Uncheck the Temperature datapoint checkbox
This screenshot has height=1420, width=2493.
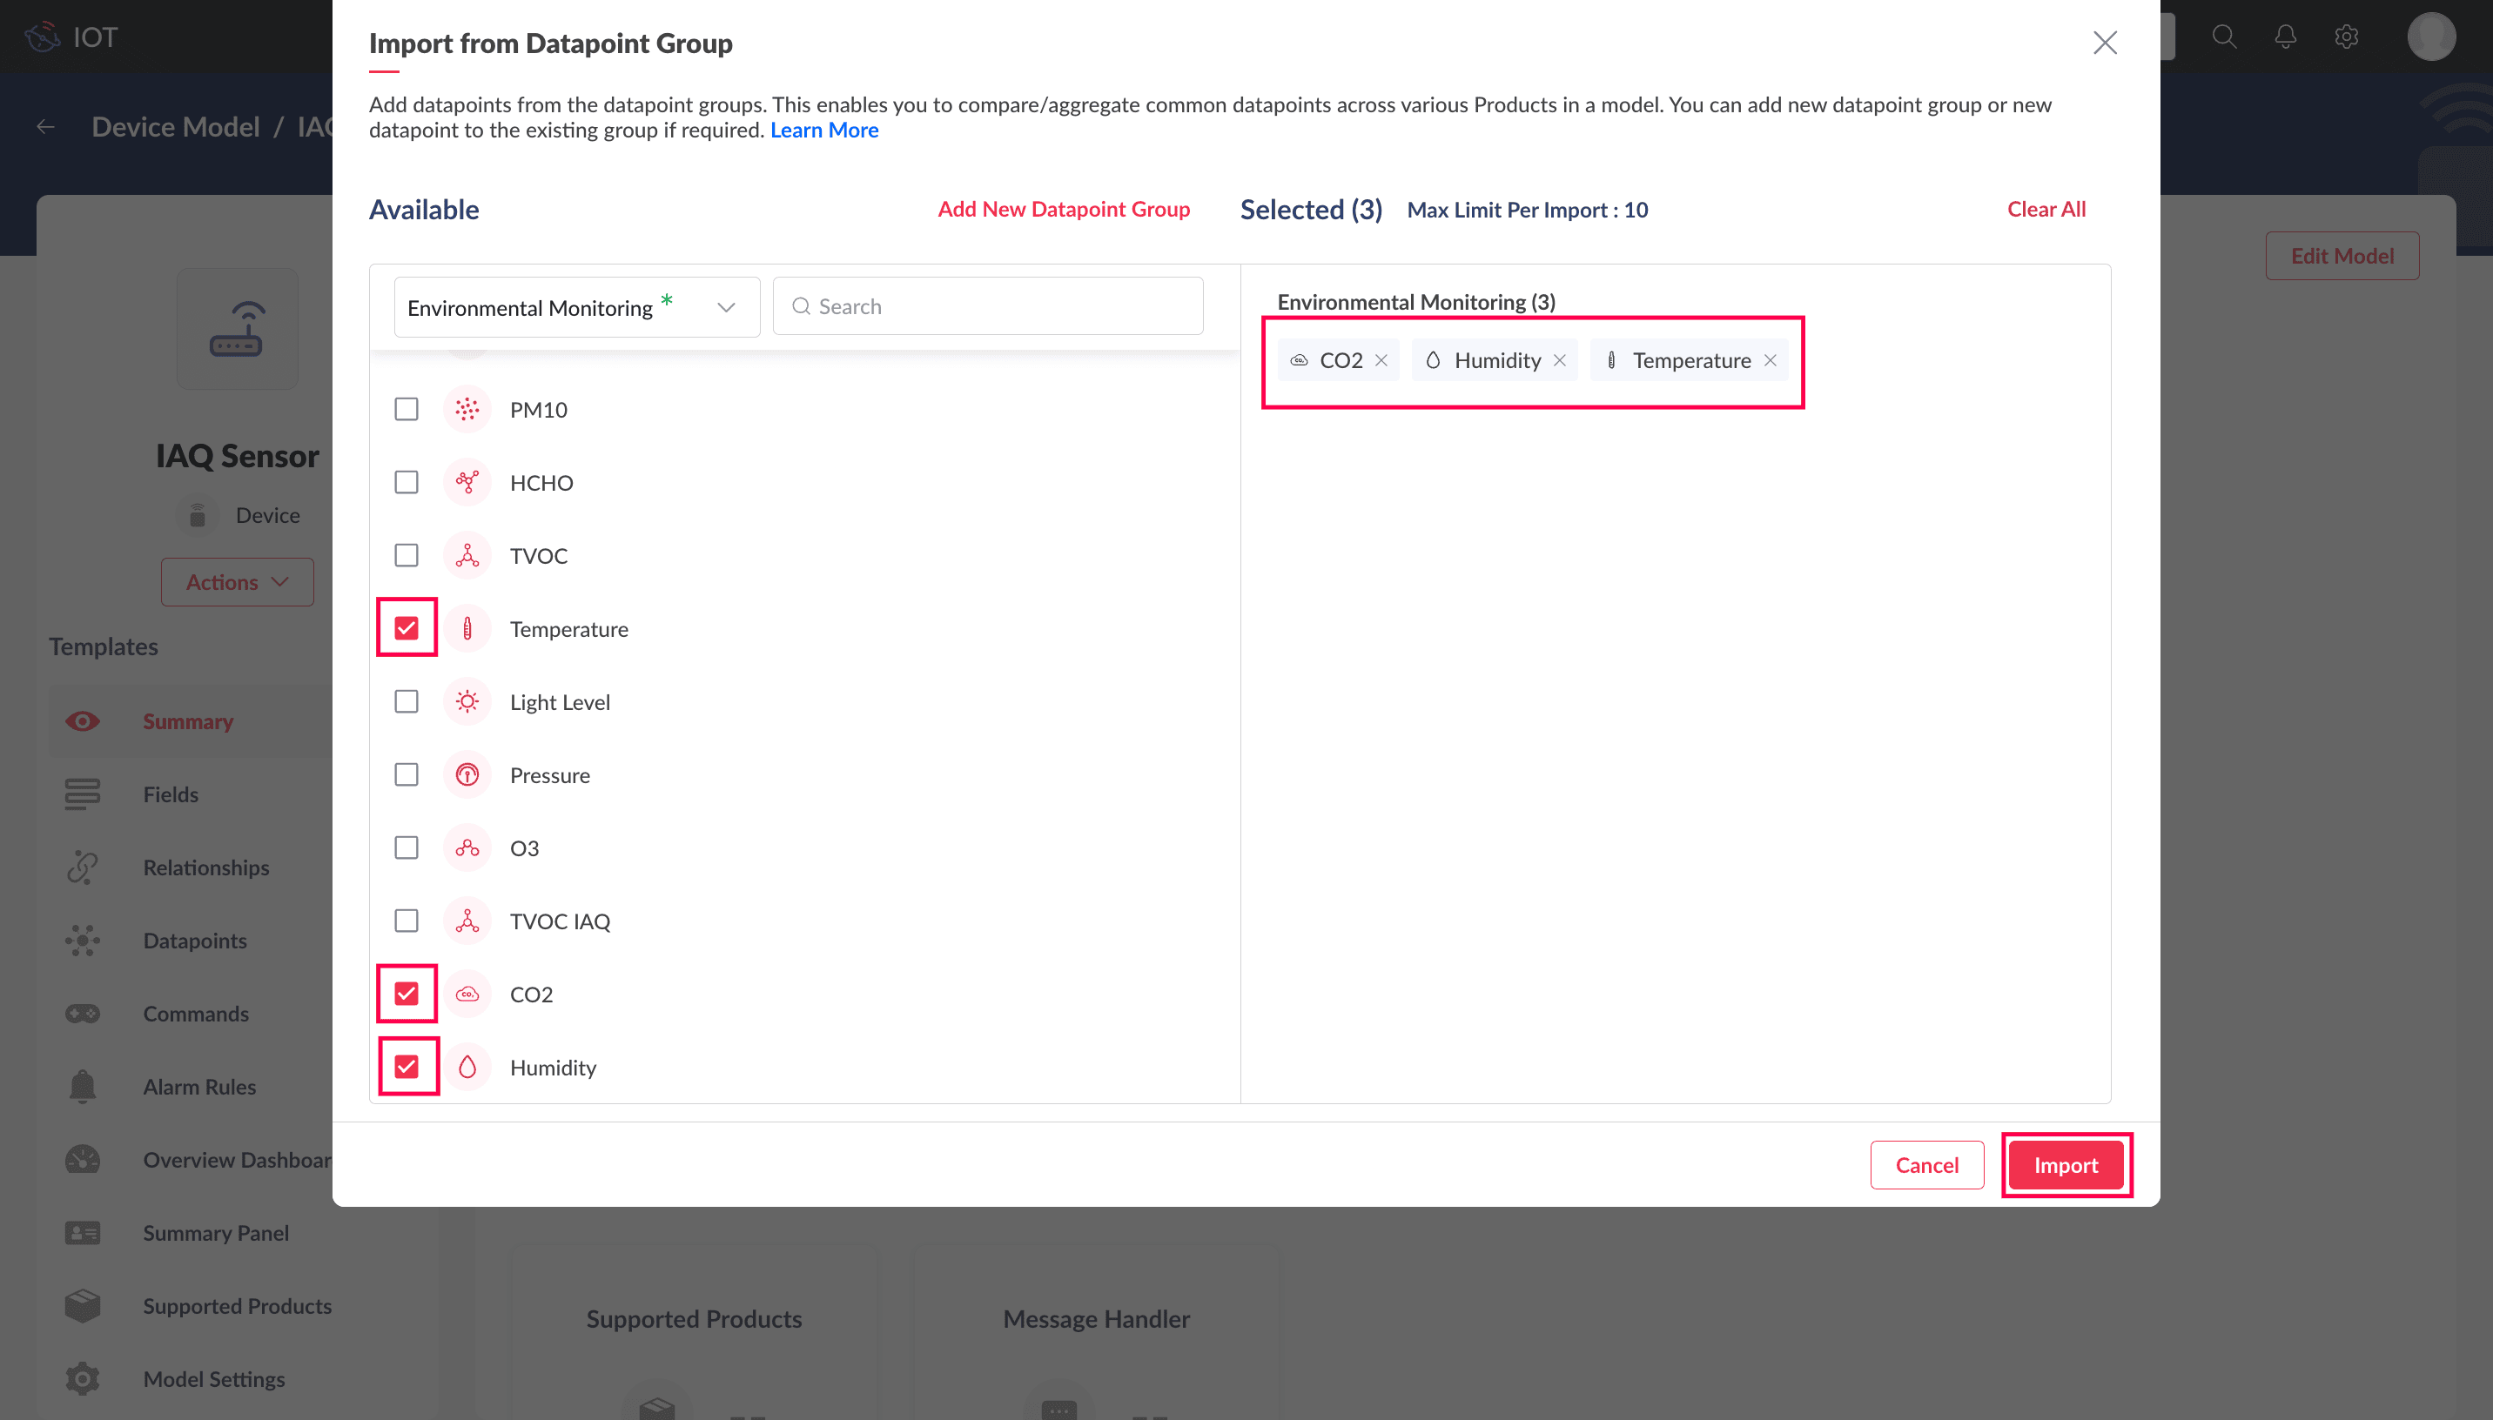[407, 628]
